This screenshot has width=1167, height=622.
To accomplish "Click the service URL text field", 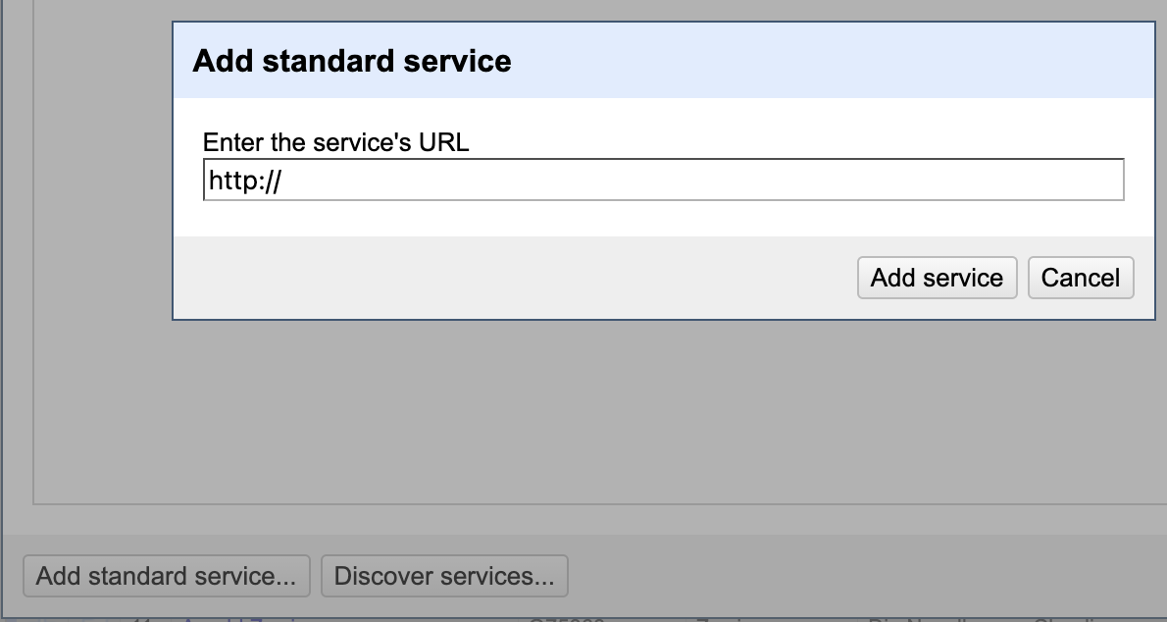I will coord(663,181).
